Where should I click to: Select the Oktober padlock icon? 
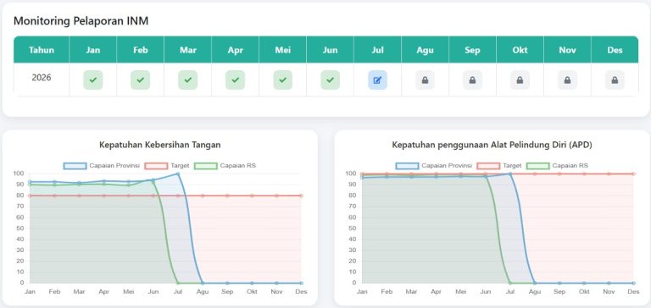[x=520, y=80]
